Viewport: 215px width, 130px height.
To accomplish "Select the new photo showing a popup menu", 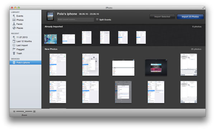I will tap(91, 65).
